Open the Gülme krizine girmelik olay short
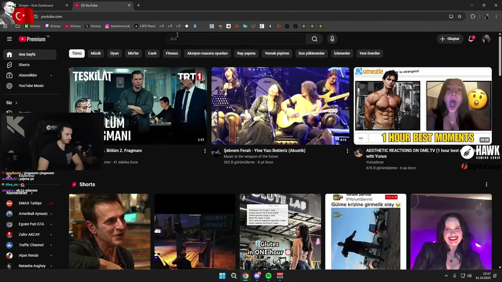502x282 pixels. [366, 231]
